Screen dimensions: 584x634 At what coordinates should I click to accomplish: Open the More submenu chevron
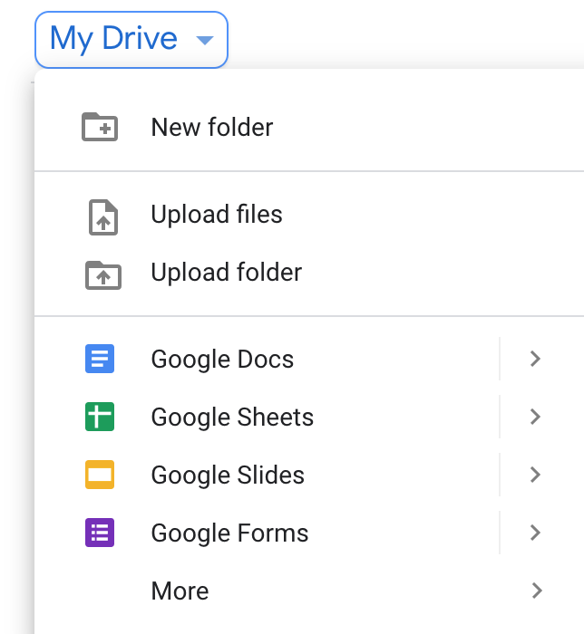tap(537, 591)
